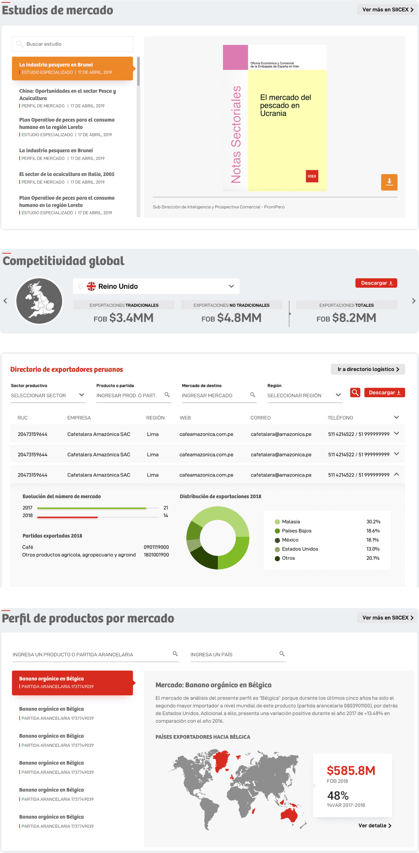Click Exportaciones Tradicionales FOB $3.4MM value
Viewport: 419px width, 853px height.
[123, 318]
